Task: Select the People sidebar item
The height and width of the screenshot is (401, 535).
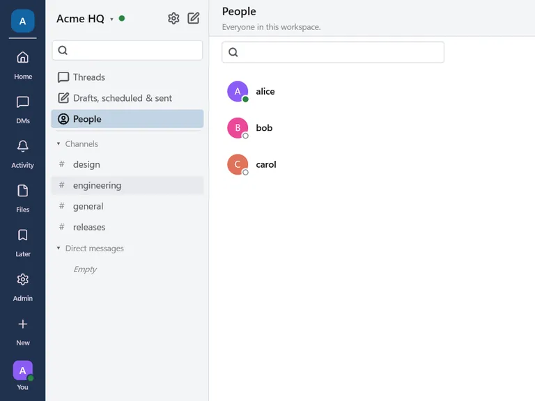Action: coord(127,119)
